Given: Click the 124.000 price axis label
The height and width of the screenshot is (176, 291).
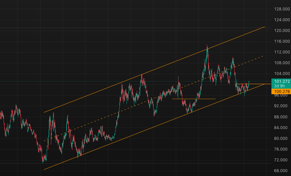Looking at the screenshot, I should pos(282,20).
